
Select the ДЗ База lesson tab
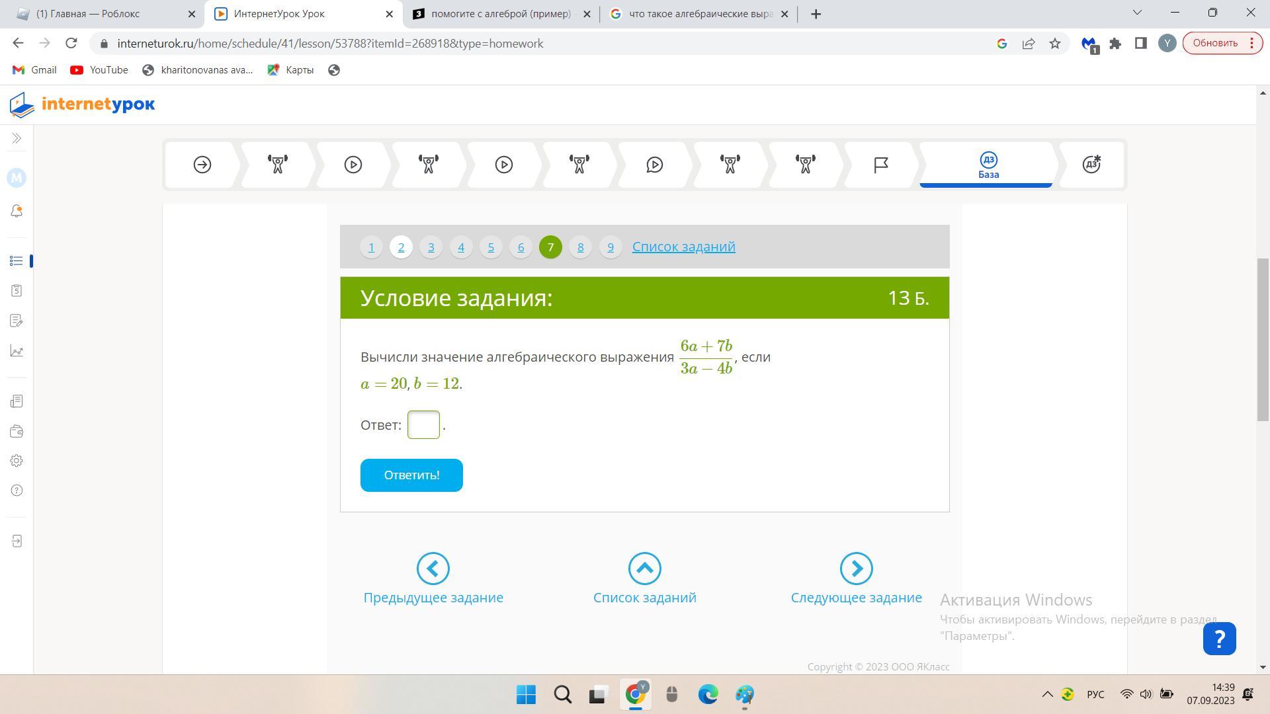[988, 165]
